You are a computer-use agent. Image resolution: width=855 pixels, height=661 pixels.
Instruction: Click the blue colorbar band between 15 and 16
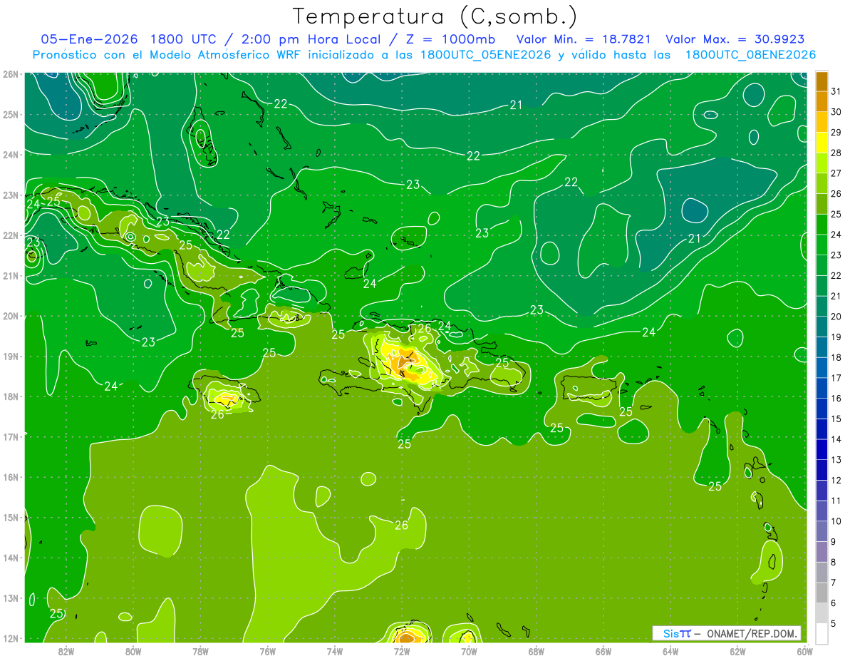click(x=822, y=409)
